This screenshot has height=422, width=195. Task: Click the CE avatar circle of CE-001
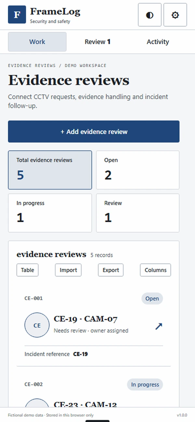(37, 325)
